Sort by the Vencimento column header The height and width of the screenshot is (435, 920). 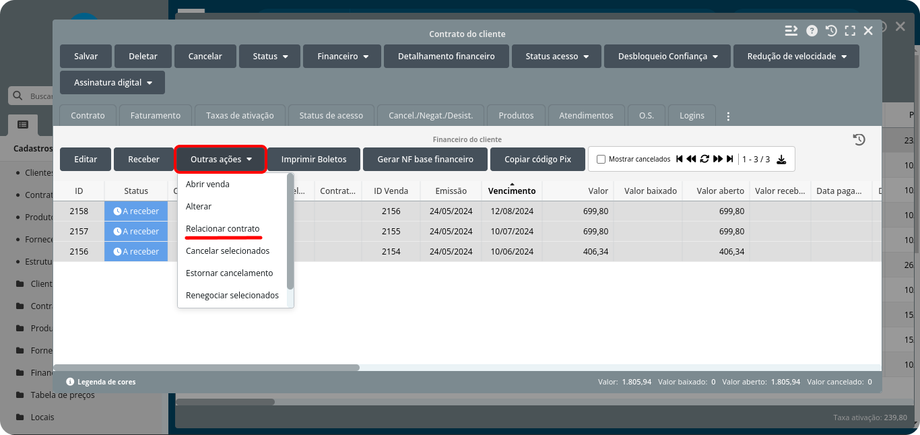[512, 191]
